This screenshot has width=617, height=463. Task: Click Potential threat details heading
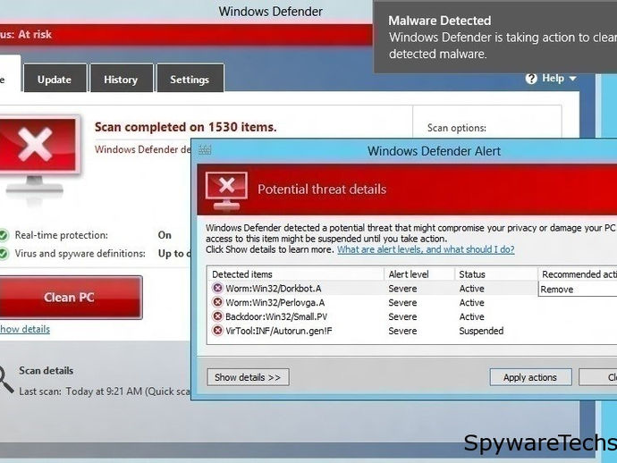pyautogui.click(x=322, y=189)
